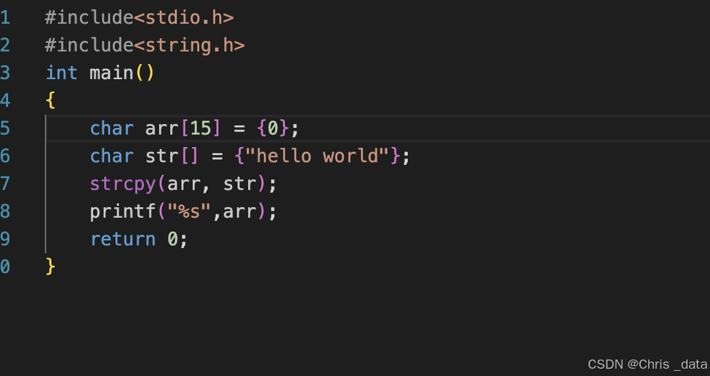
Task: Click the 'strcpy' function call
Action: coord(123,185)
